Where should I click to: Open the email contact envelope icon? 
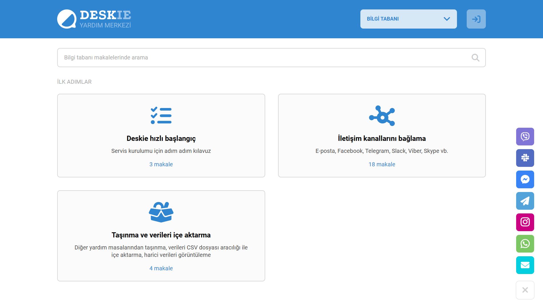coord(525,265)
